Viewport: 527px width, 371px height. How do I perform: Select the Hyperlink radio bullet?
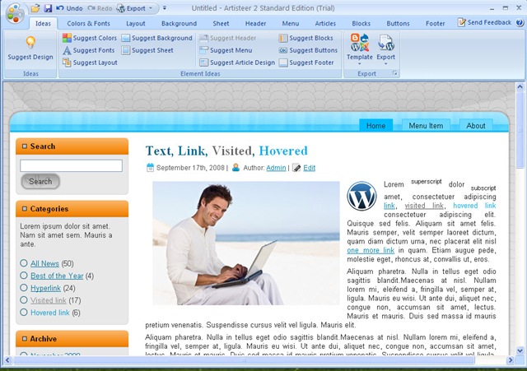(x=24, y=288)
